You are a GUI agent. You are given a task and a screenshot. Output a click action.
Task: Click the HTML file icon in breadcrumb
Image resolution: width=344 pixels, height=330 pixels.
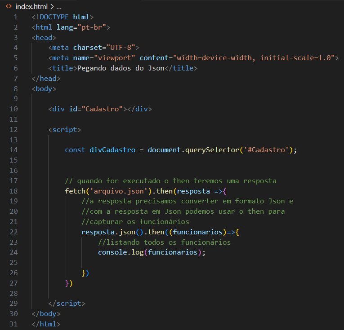(x=9, y=7)
